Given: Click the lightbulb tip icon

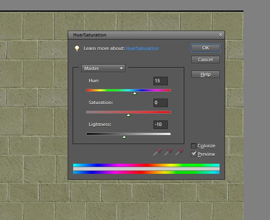Looking at the screenshot, I should click(x=77, y=48).
